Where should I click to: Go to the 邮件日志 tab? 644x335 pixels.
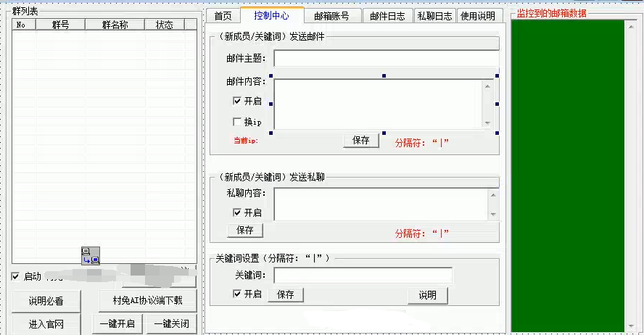388,16
